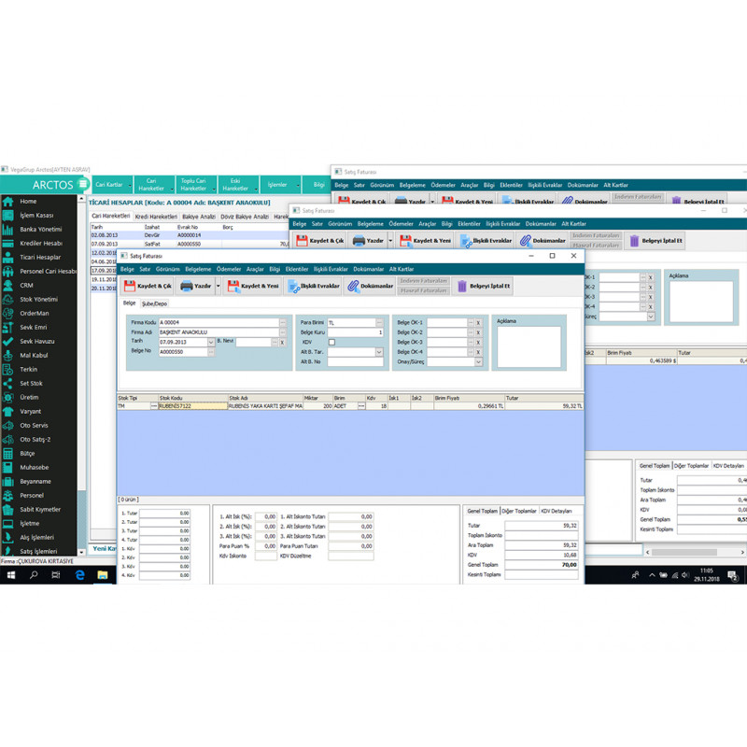
Task: Open İlişkili Evraklar icon in front window
Action: pyautogui.click(x=293, y=286)
